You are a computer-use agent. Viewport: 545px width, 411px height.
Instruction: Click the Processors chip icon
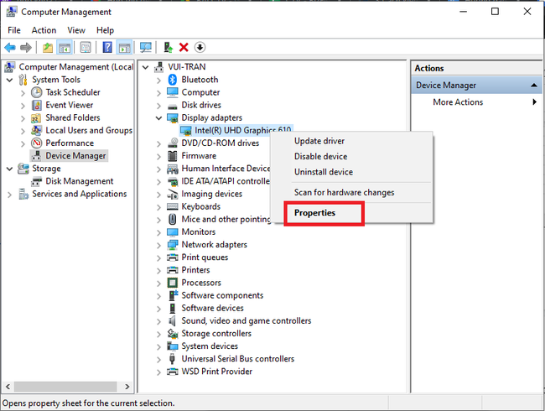(173, 283)
